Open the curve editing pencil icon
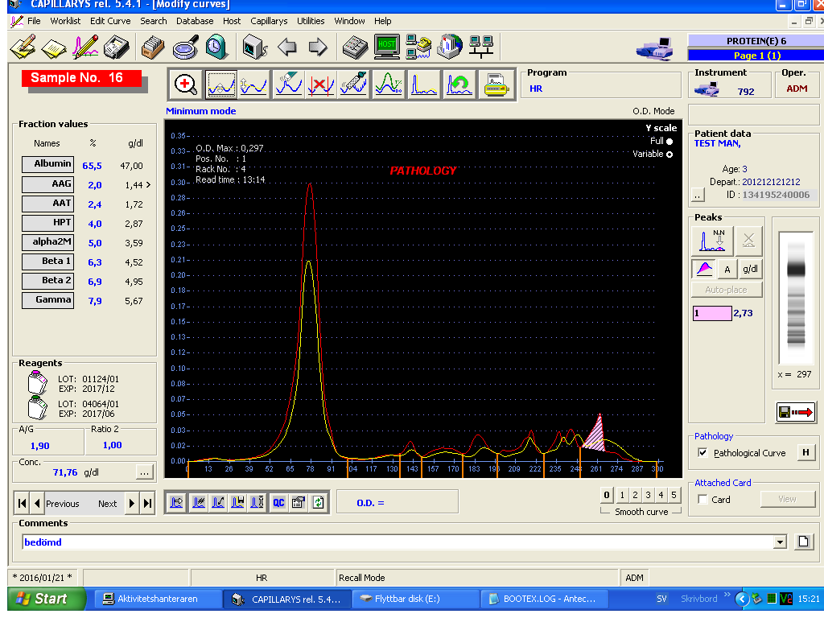 tap(85, 47)
